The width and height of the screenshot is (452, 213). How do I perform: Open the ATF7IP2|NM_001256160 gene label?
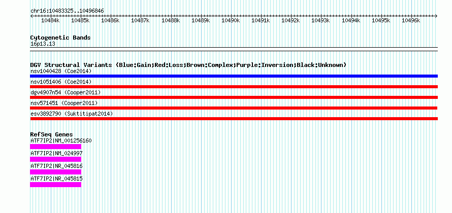pyautogui.click(x=61, y=141)
